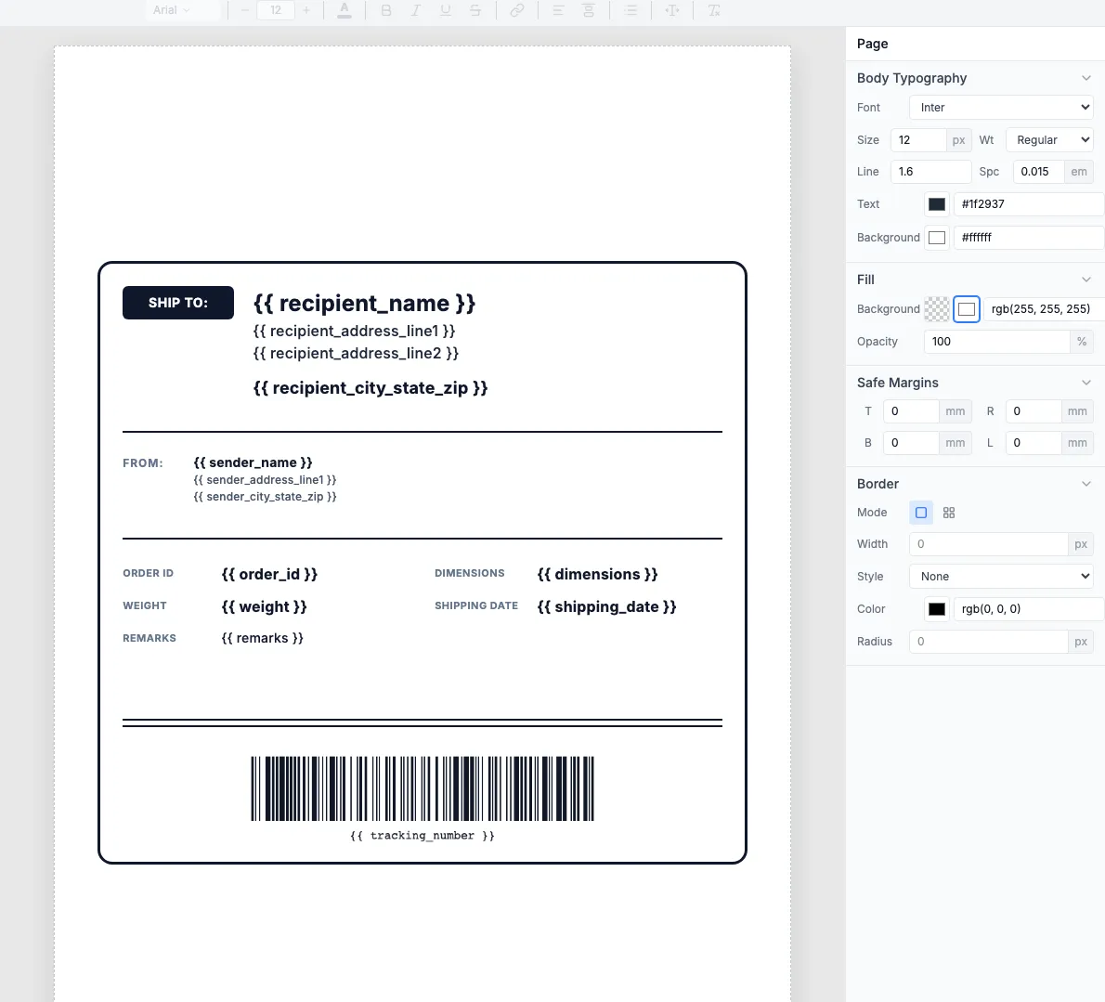Switch to per-side border mode
Image resolution: width=1105 pixels, height=1002 pixels.
[948, 512]
